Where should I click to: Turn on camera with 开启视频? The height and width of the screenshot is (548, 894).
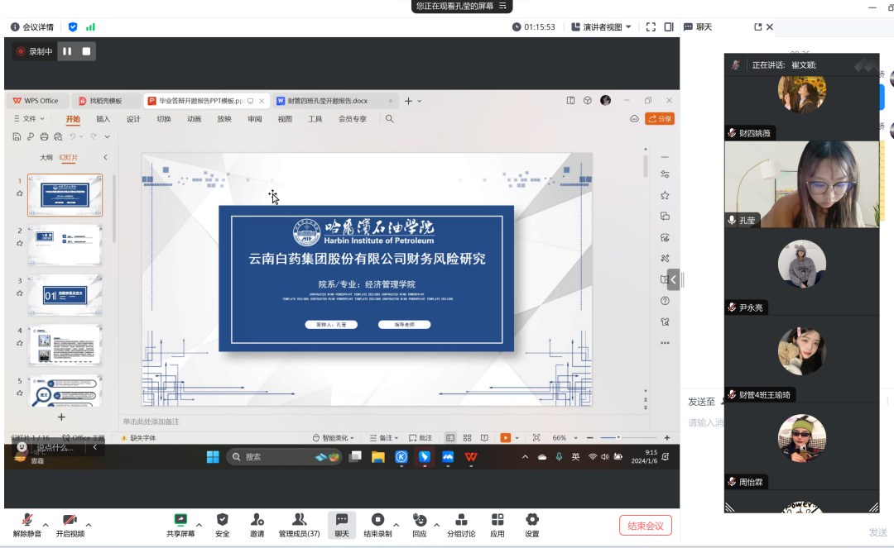tap(70, 520)
